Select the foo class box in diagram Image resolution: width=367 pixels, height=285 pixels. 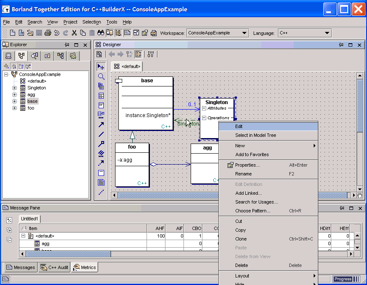click(x=132, y=165)
